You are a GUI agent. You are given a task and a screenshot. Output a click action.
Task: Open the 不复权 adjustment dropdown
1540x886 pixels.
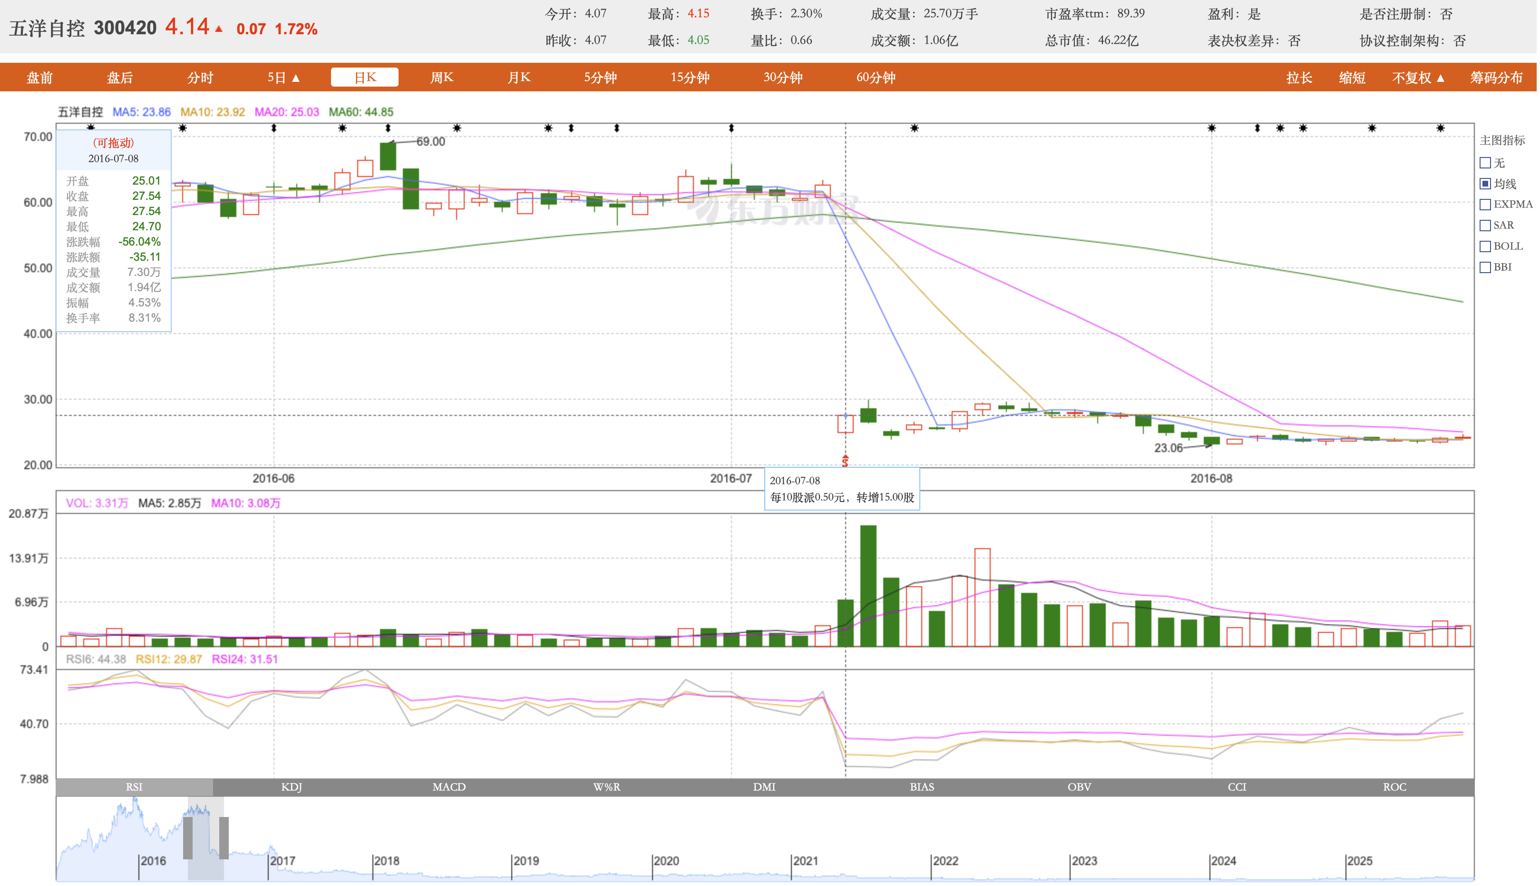(1418, 78)
